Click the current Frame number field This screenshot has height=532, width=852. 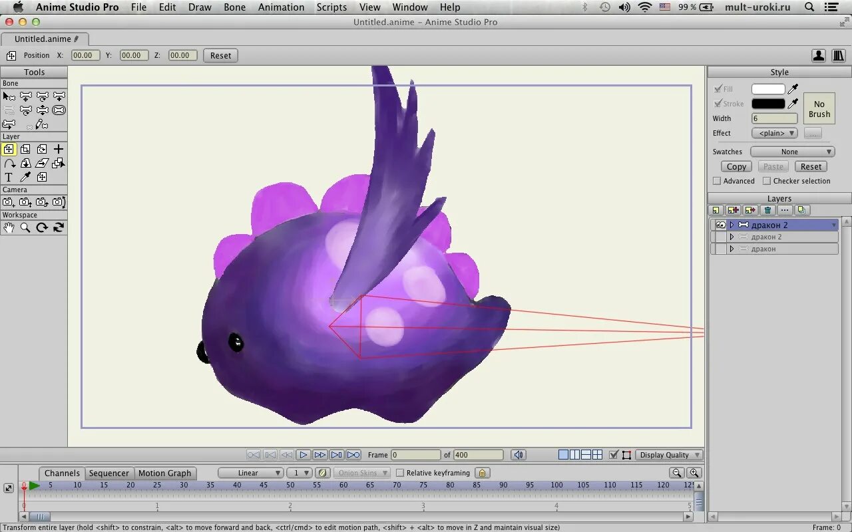[415, 455]
